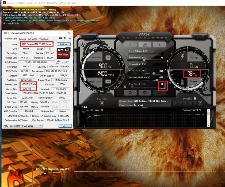Click the Pitcairn GPU field
The width and height of the screenshot is (225, 187).
click(x=26, y=49)
